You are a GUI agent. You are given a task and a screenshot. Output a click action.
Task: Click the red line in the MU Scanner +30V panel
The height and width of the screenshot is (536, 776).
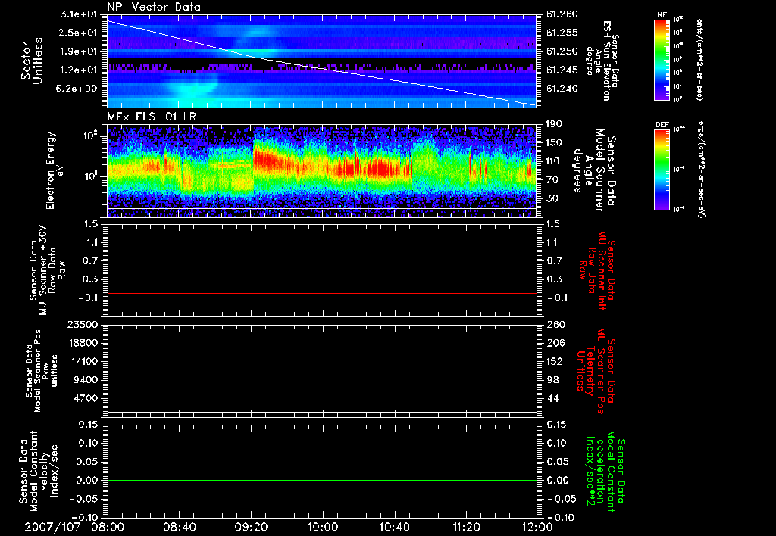[321, 293]
